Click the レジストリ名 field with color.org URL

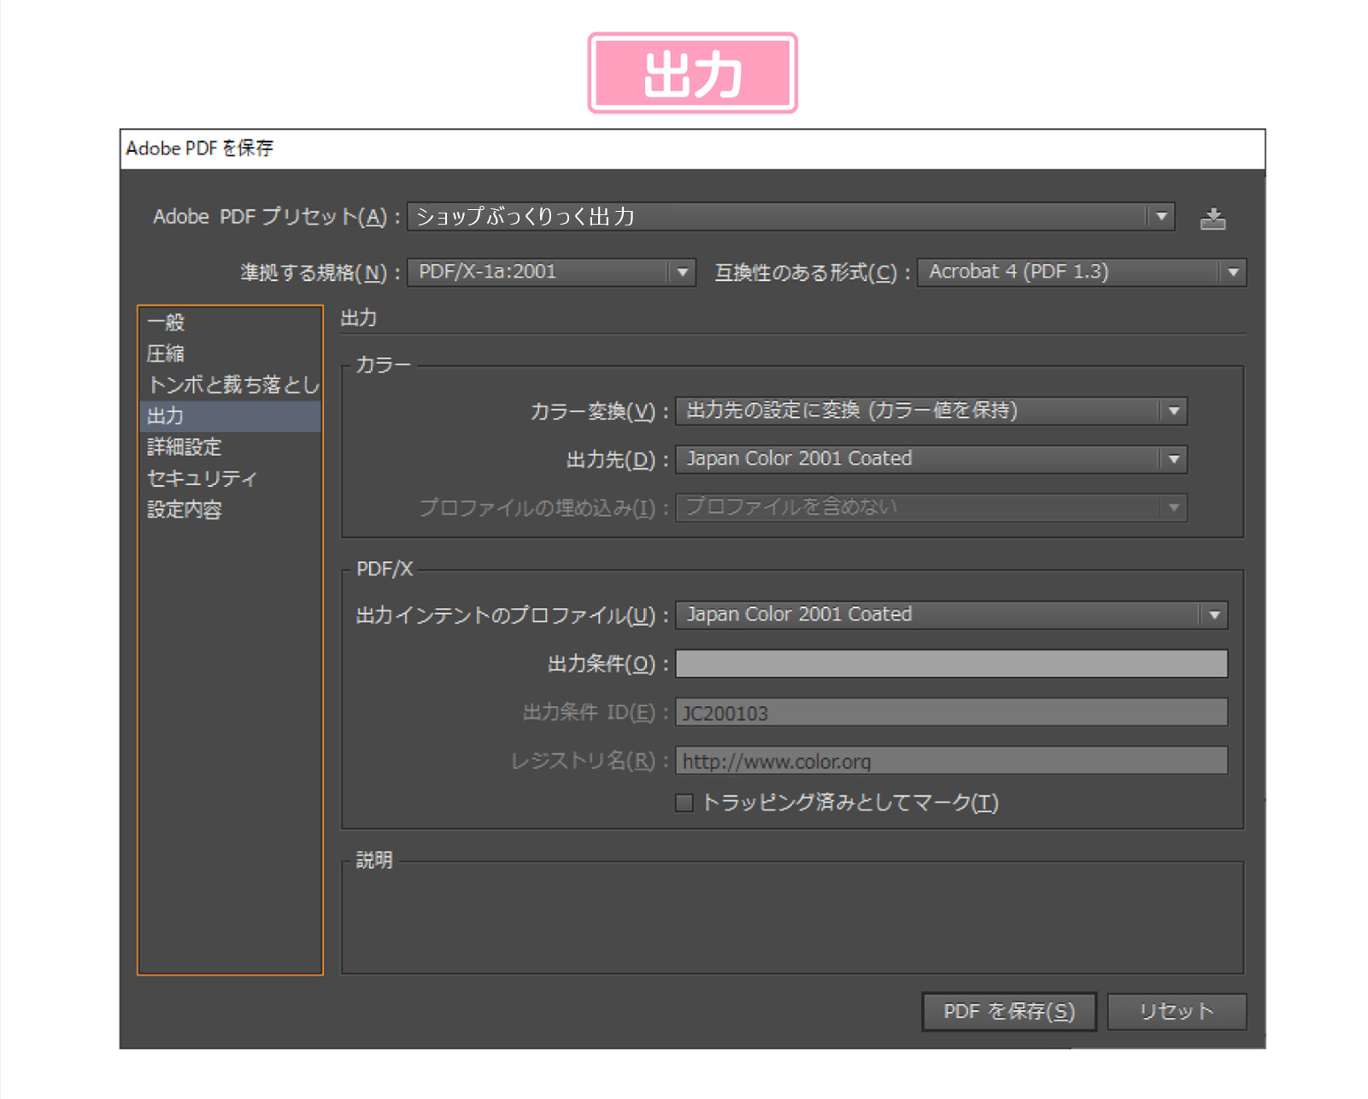(x=951, y=760)
